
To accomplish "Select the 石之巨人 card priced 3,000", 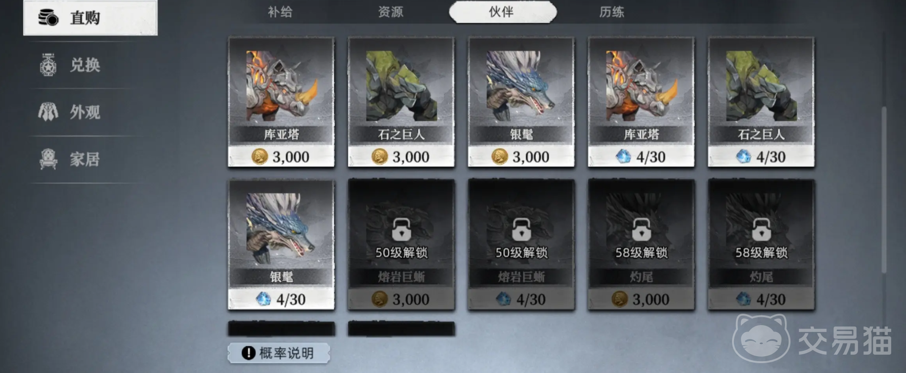I will click(401, 102).
